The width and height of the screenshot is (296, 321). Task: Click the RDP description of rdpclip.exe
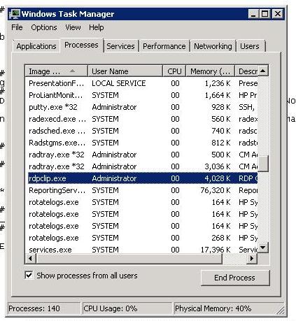248,178
